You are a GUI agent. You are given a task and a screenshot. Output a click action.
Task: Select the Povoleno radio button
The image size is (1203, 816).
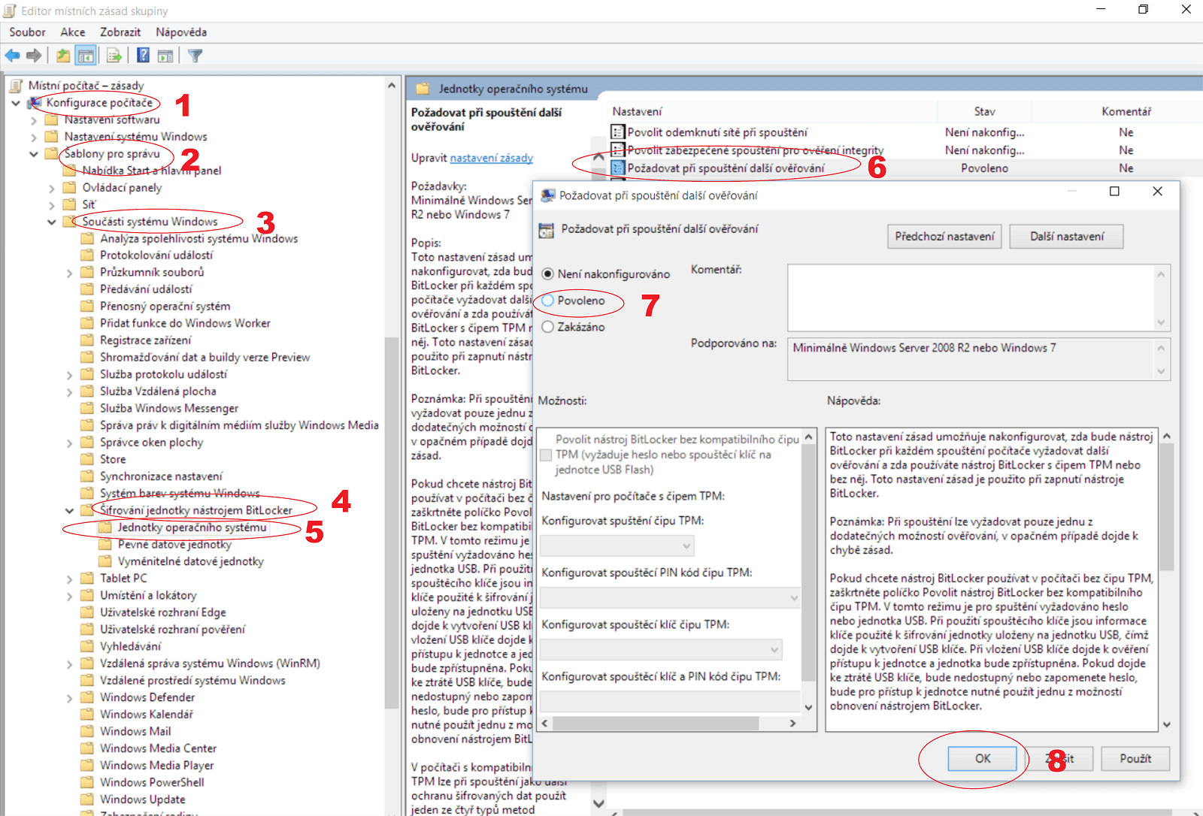coord(547,301)
